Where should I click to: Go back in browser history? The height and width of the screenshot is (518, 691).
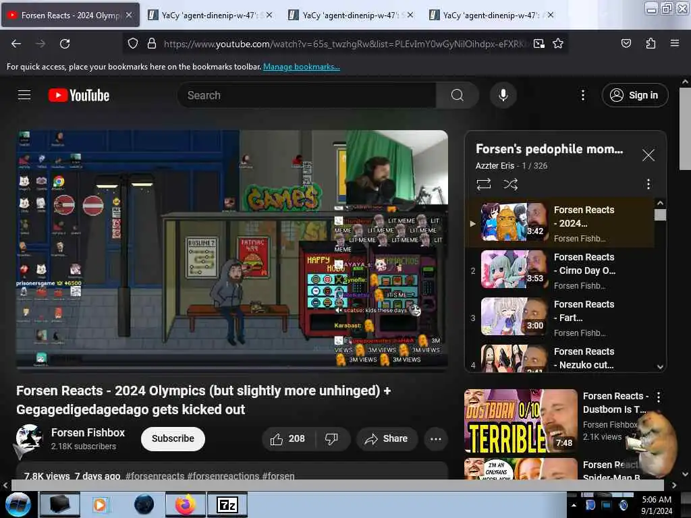click(x=16, y=44)
